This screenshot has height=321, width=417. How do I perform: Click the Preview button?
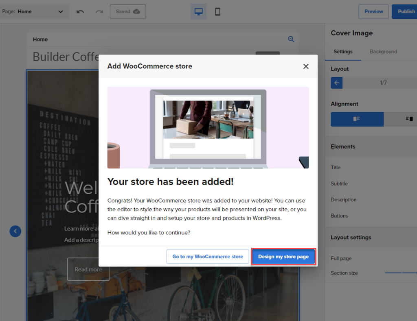373,12
